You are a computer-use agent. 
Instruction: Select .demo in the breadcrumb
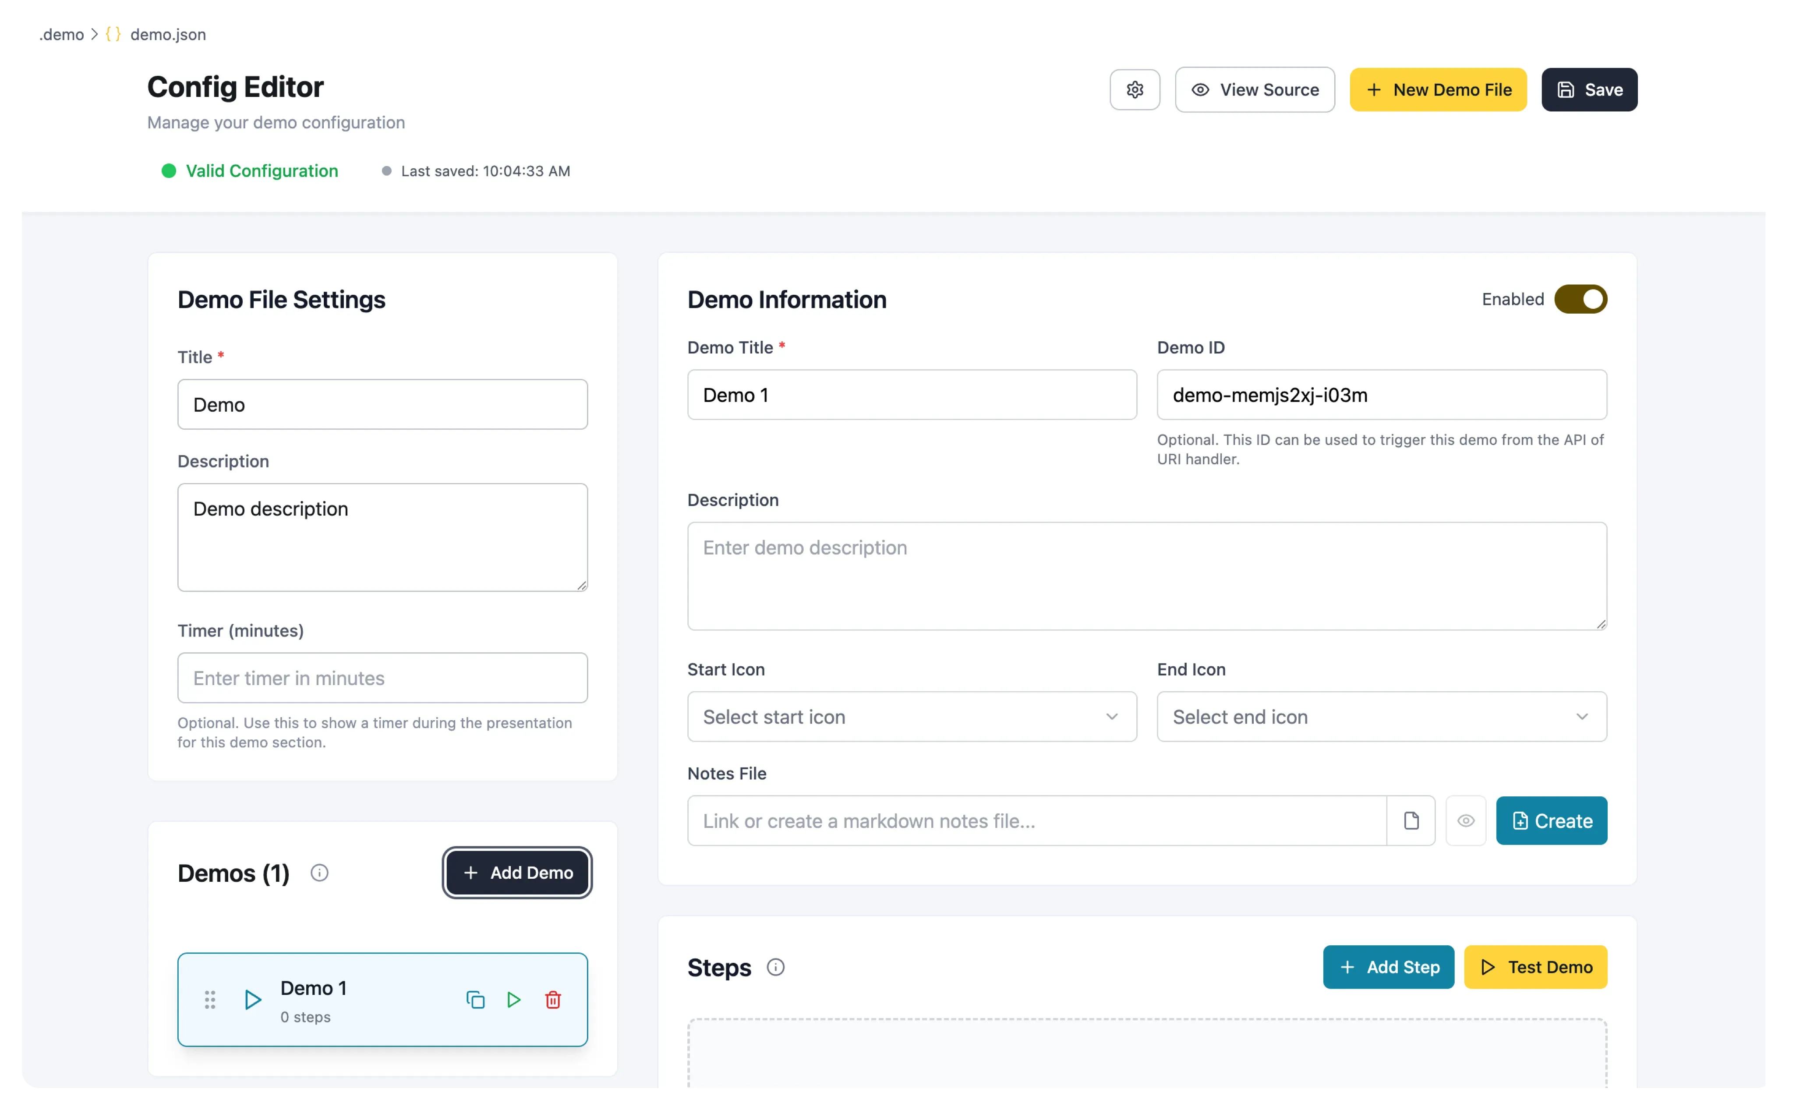click(62, 35)
